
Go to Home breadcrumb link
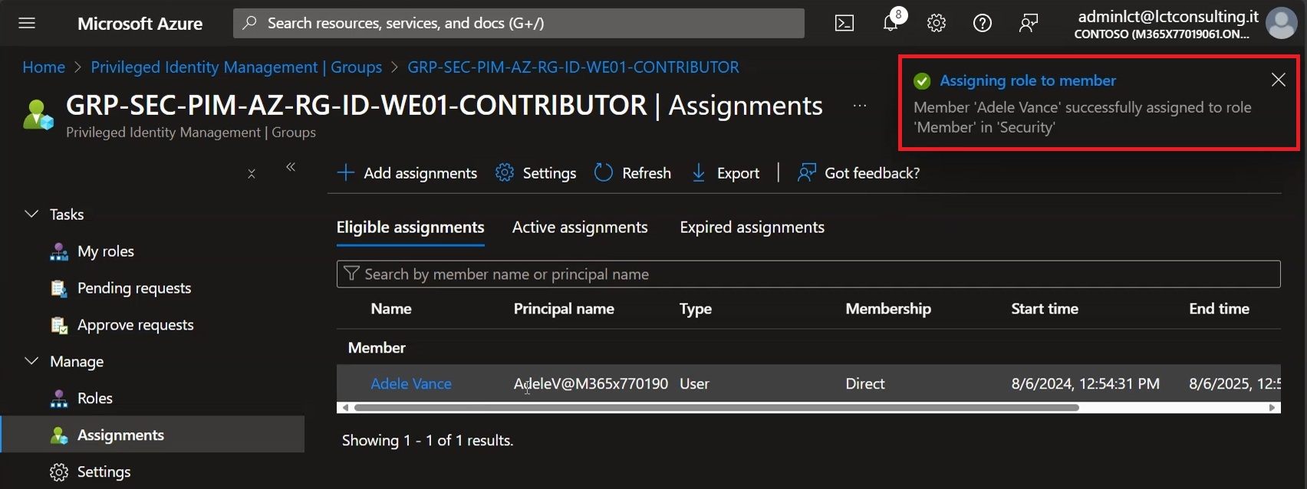(x=44, y=67)
